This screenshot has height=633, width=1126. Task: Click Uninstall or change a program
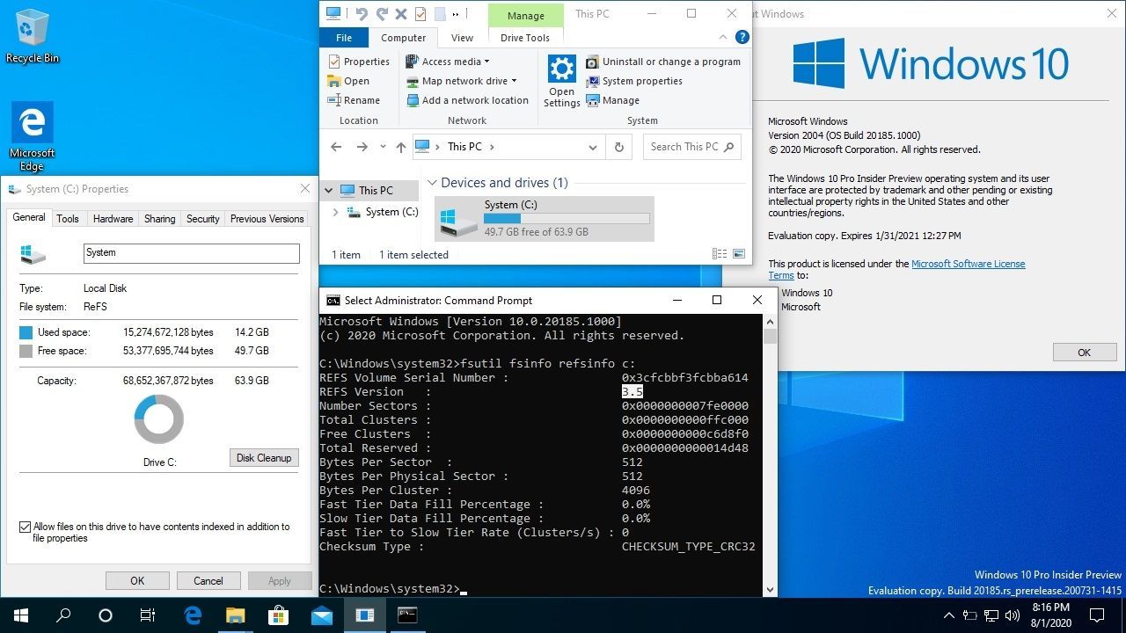pyautogui.click(x=662, y=62)
